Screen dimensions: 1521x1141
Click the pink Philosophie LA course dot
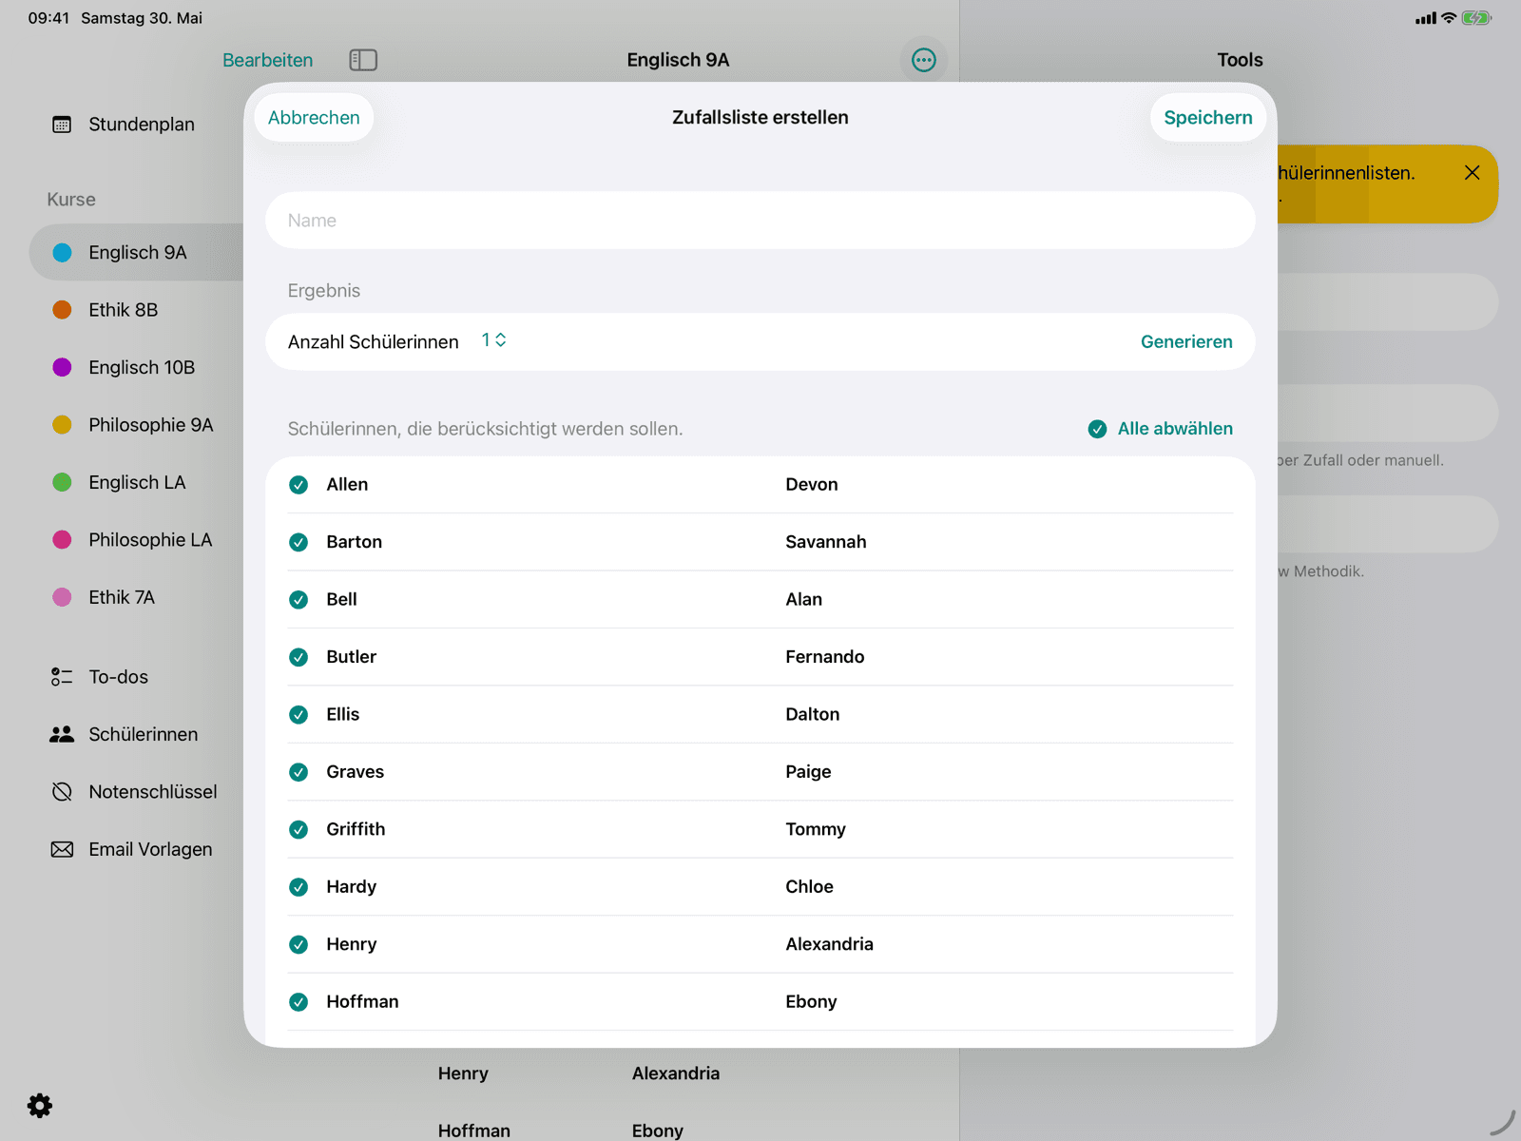click(x=62, y=540)
